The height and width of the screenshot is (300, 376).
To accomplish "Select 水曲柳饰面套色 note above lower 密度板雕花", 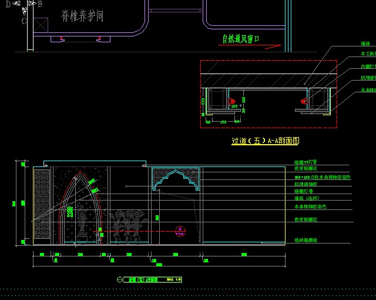I will [310, 206].
